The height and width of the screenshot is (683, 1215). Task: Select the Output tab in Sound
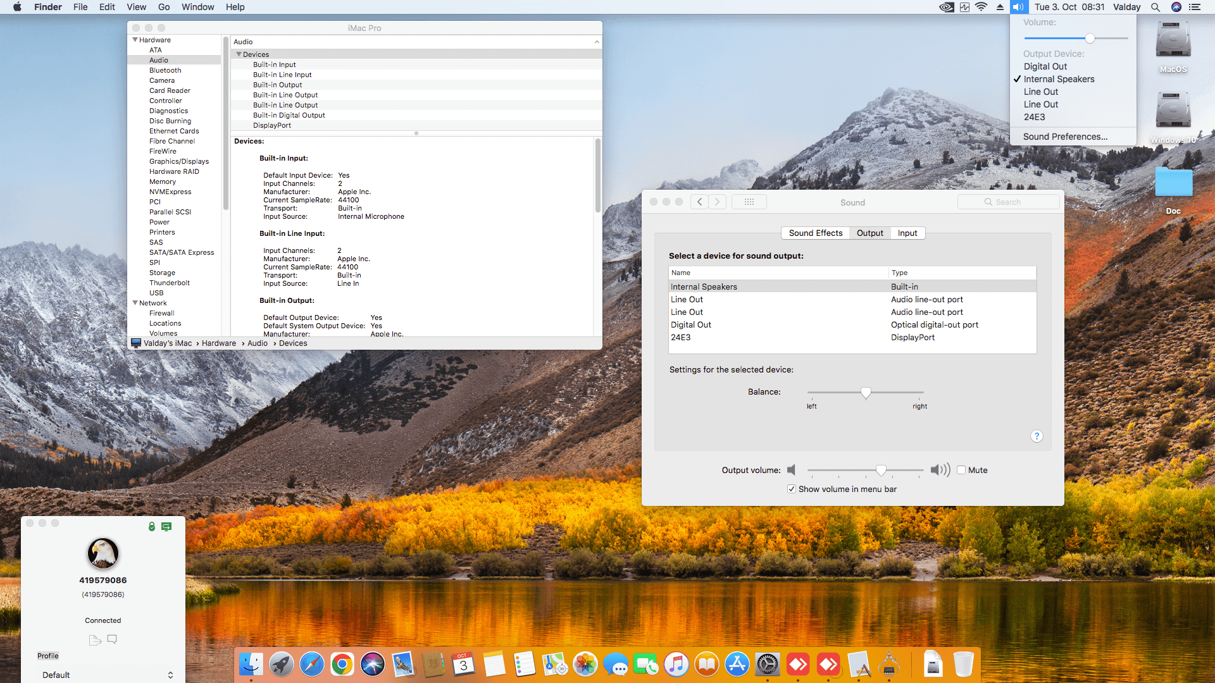(870, 233)
